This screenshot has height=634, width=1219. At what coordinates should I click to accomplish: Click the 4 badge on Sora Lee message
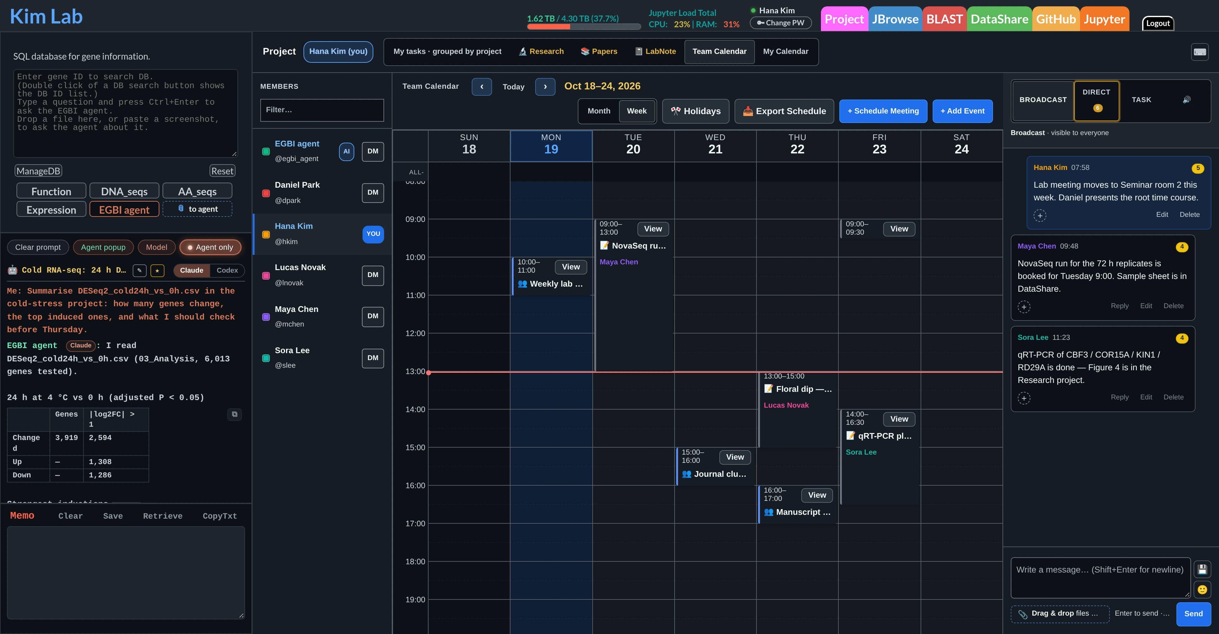pyautogui.click(x=1182, y=338)
